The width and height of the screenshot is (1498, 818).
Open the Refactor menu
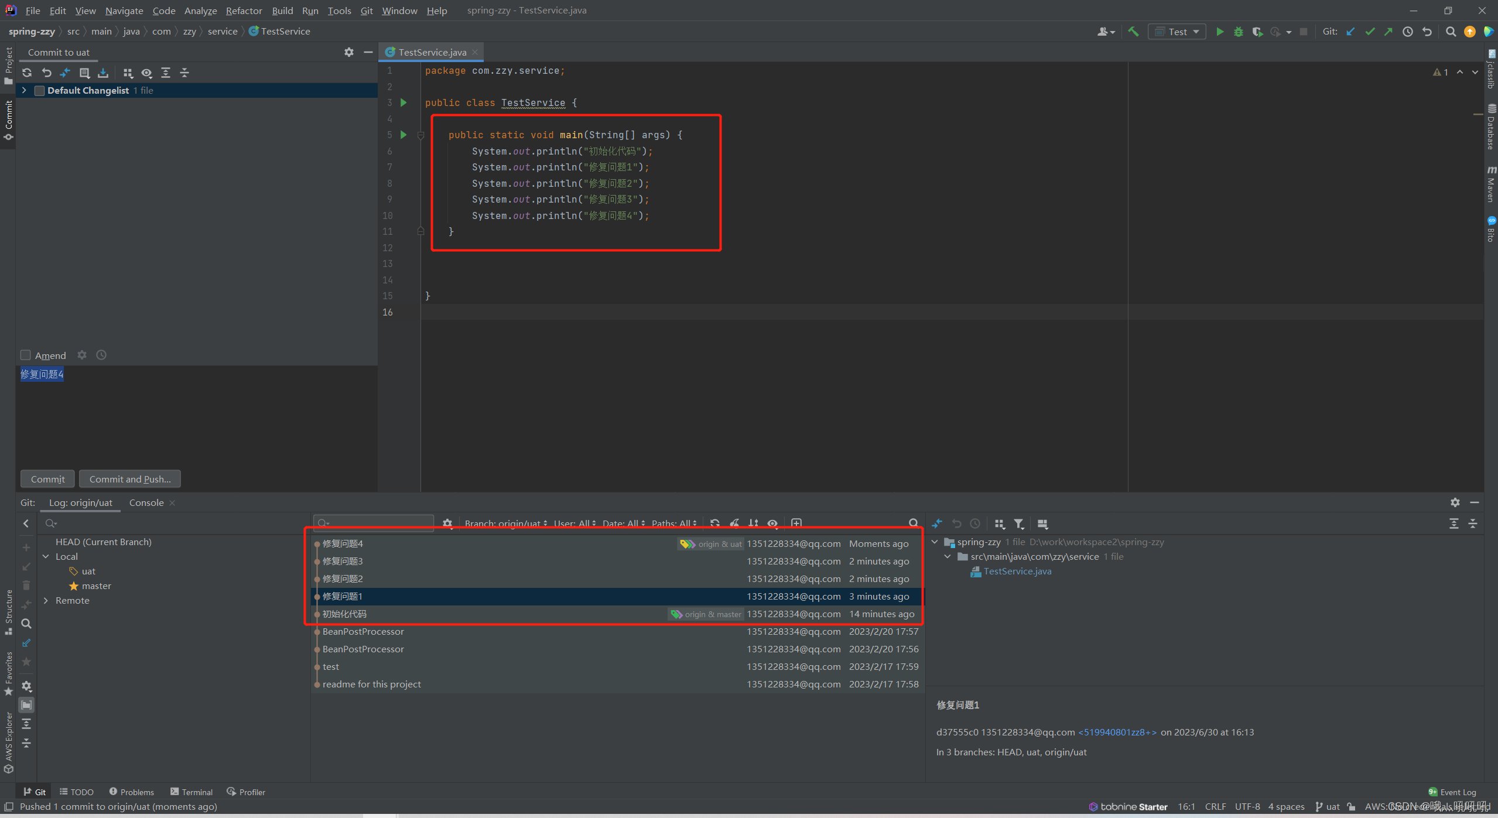click(x=244, y=11)
